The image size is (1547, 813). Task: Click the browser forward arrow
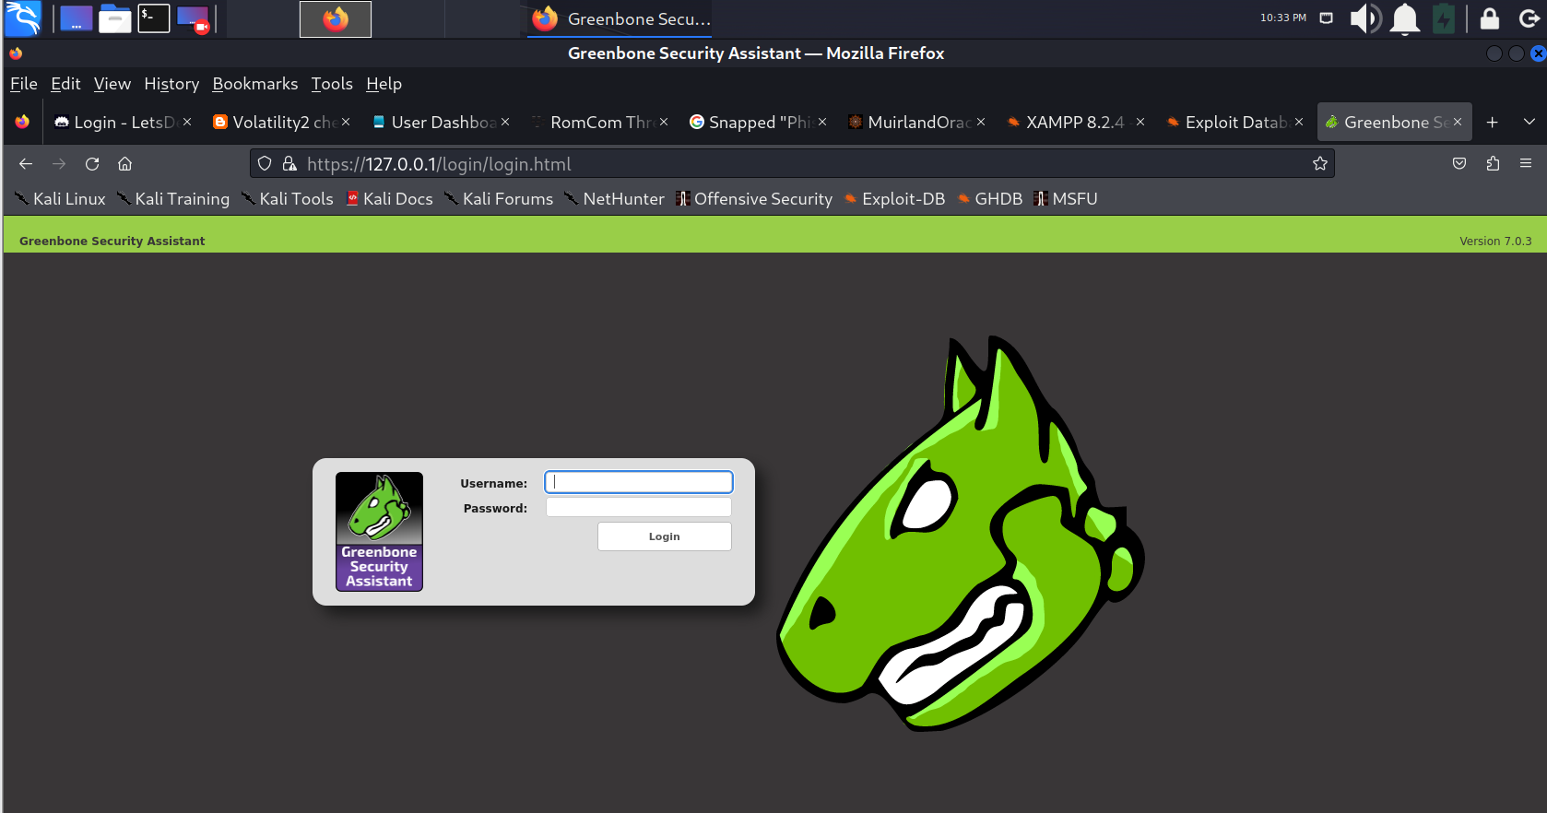(59, 163)
